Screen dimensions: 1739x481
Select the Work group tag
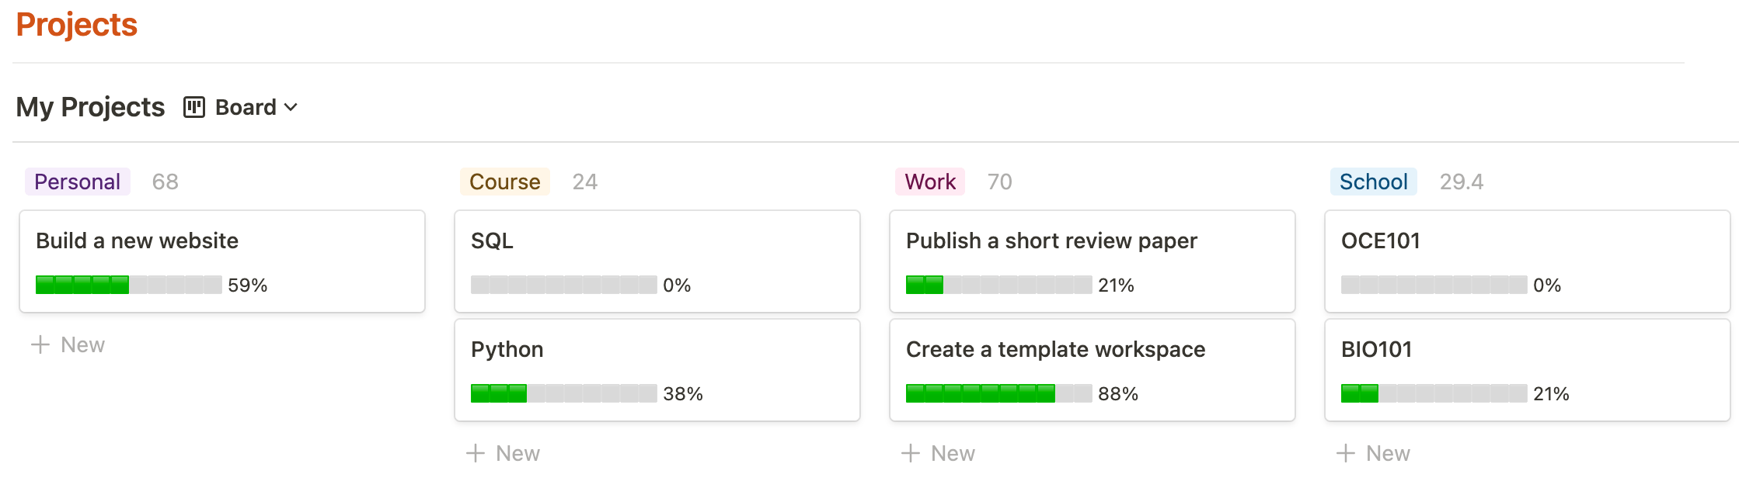[930, 182]
